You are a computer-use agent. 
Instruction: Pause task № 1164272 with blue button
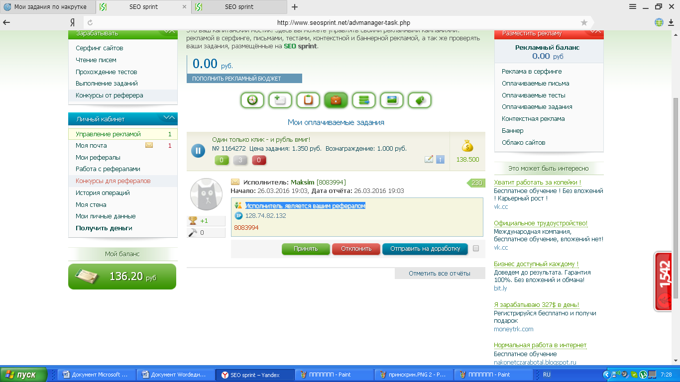[198, 151]
